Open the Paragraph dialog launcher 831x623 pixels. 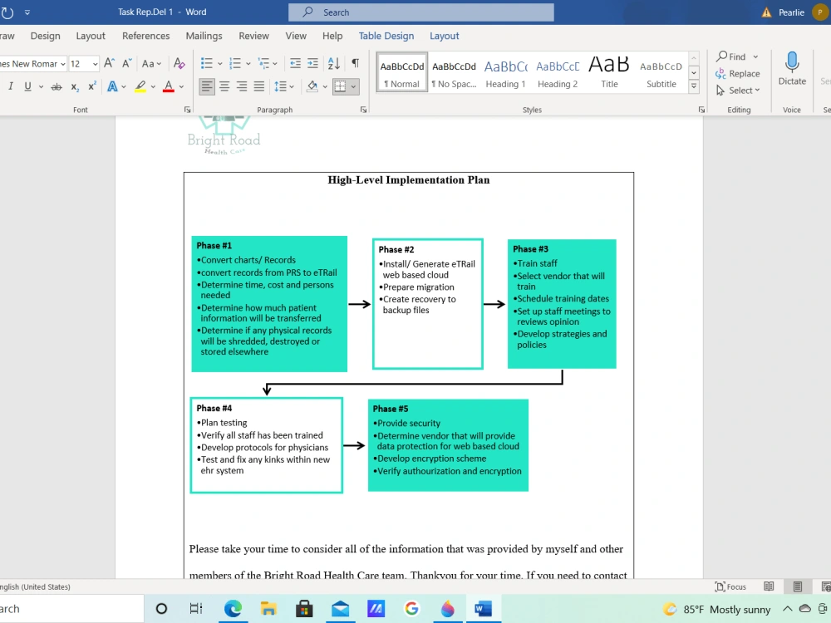363,110
